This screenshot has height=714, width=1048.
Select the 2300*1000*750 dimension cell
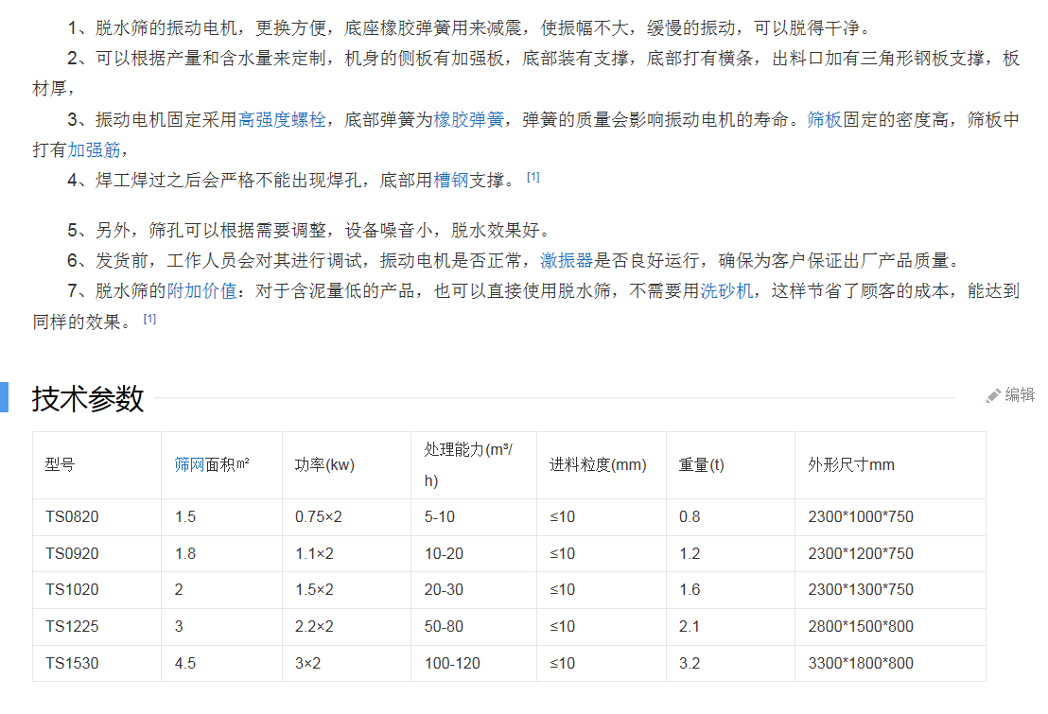(861, 517)
